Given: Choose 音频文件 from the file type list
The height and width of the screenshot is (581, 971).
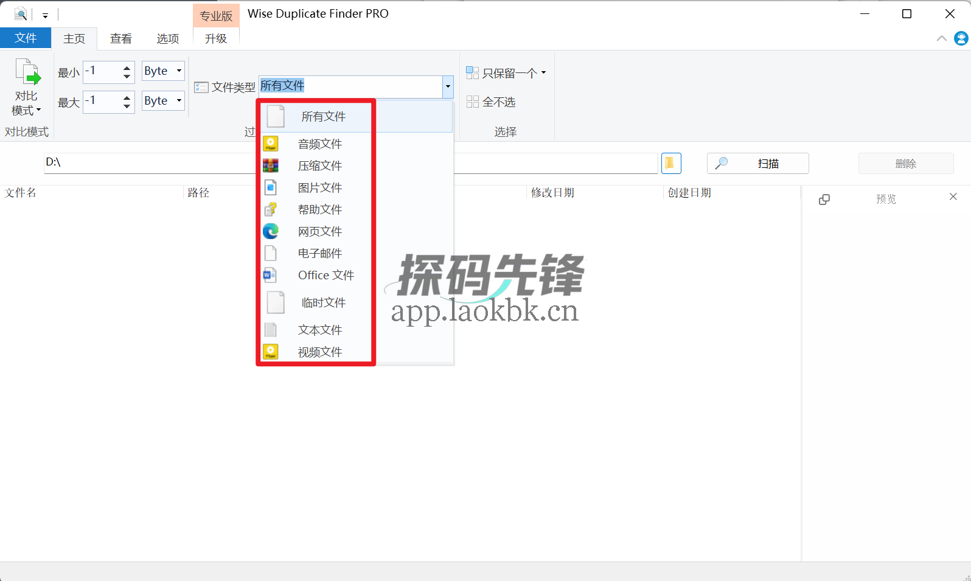Looking at the screenshot, I should click(357, 144).
